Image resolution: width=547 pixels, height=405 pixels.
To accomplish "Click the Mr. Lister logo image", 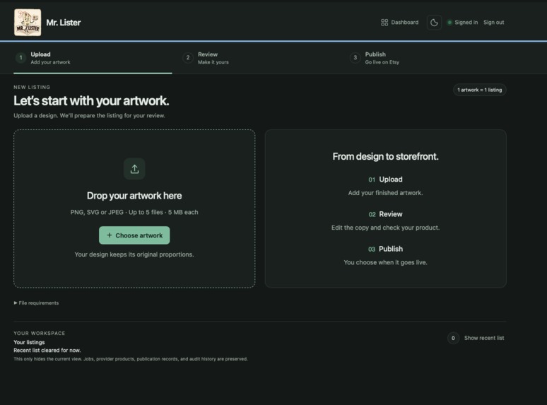I will pos(28,23).
